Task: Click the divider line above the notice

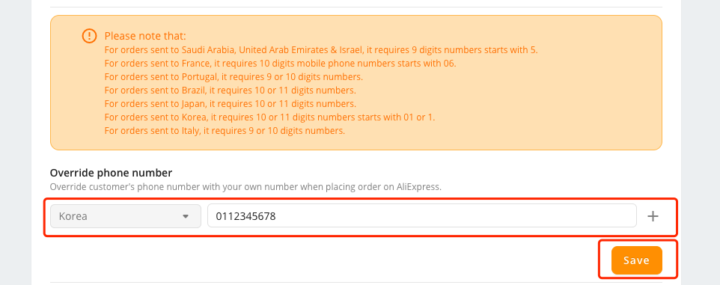Action: (x=356, y=7)
